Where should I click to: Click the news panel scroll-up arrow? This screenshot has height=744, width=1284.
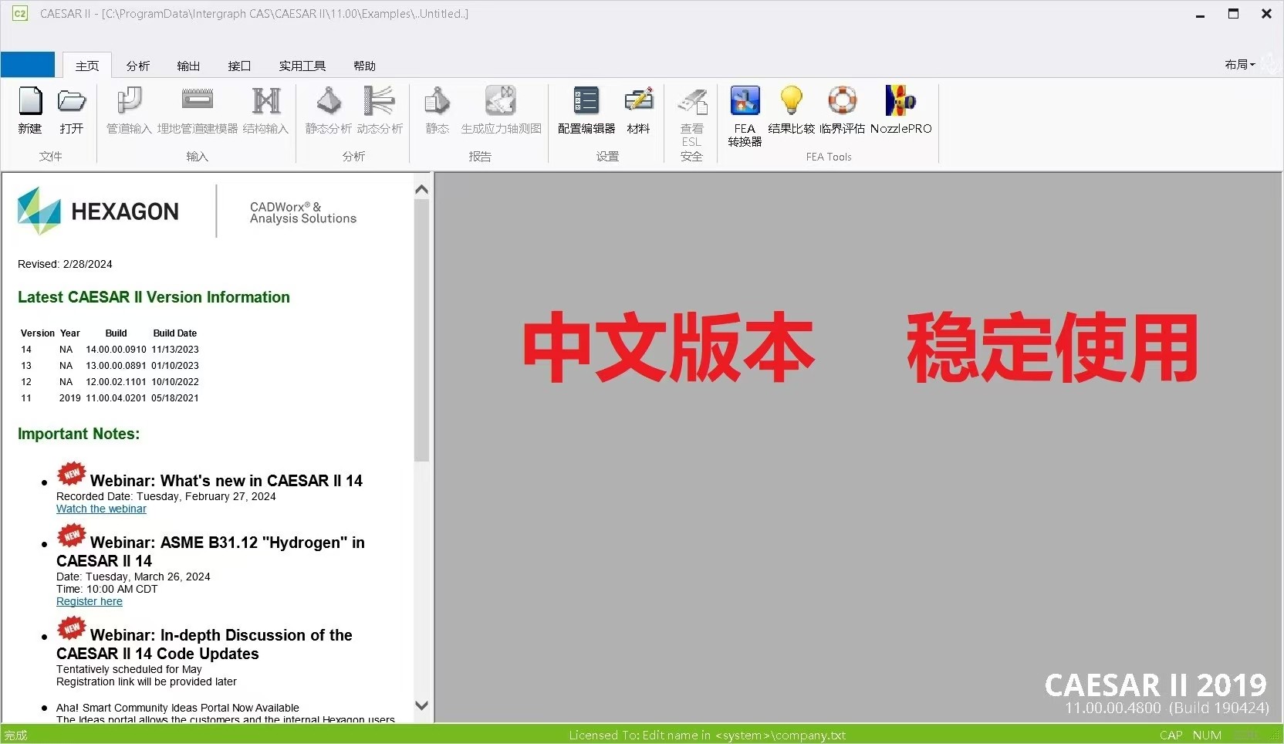click(x=421, y=190)
